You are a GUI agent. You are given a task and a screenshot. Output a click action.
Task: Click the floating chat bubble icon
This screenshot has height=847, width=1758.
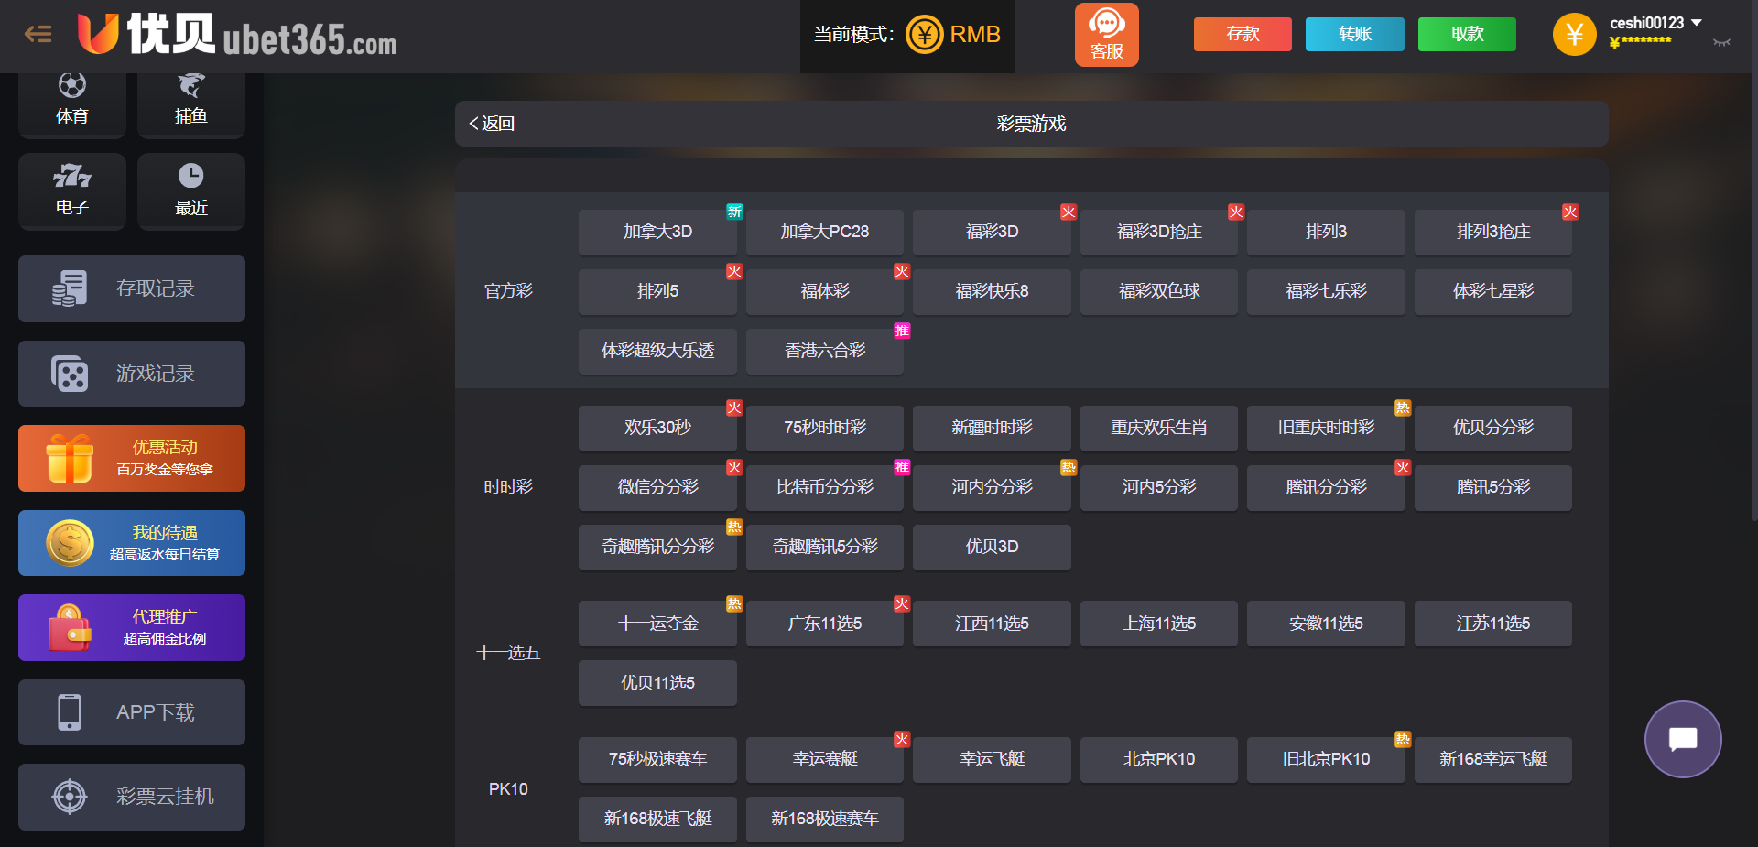tap(1682, 739)
